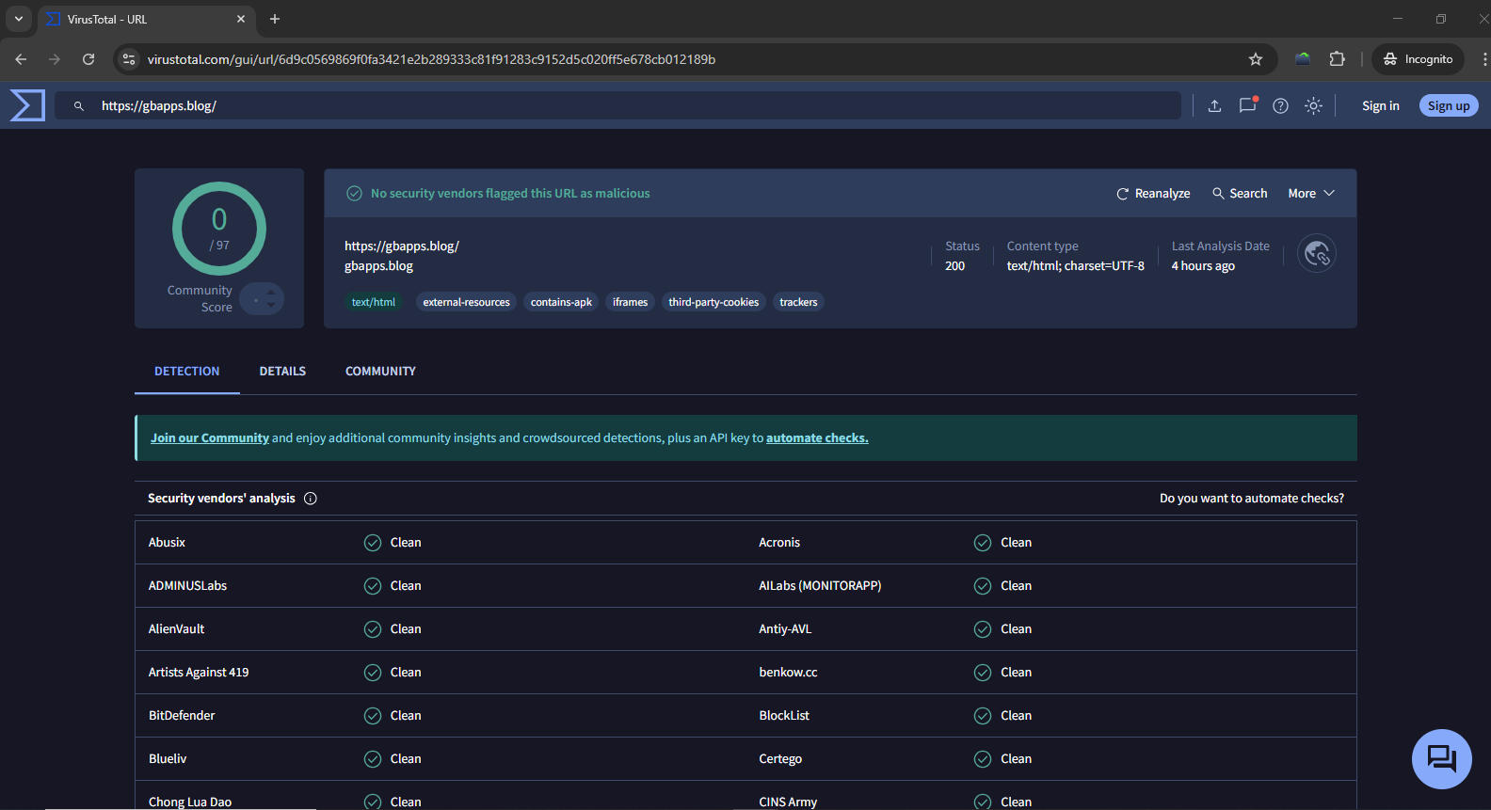This screenshot has width=1491, height=810.
Task: Click the Antiy-AVL vendor name
Action: tap(785, 629)
